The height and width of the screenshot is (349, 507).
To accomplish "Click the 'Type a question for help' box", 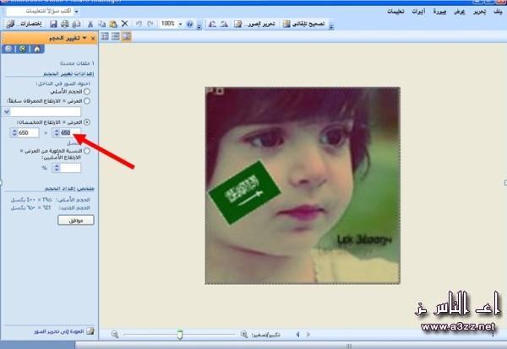I will coord(40,11).
